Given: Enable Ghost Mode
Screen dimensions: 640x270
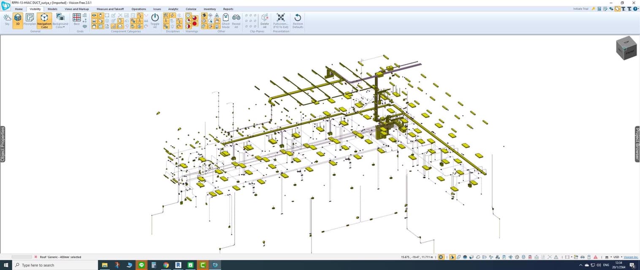Looking at the screenshot, I should (x=226, y=21).
